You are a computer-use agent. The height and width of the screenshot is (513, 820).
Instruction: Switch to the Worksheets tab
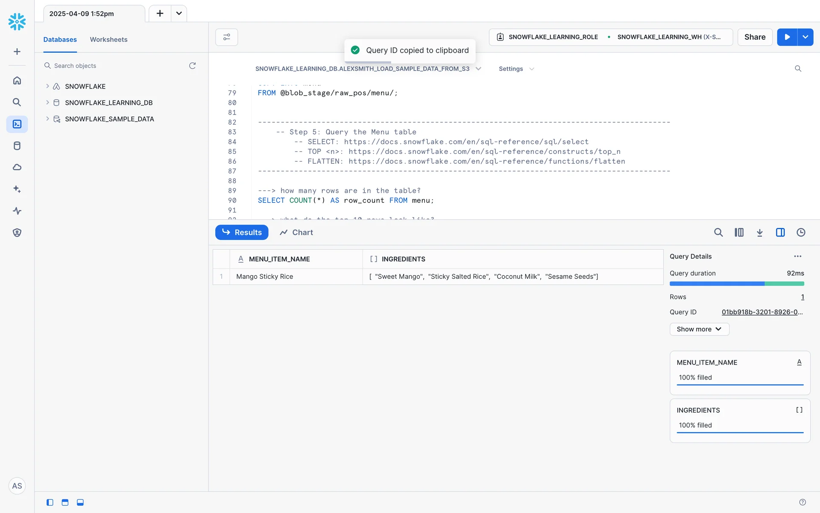(108, 39)
